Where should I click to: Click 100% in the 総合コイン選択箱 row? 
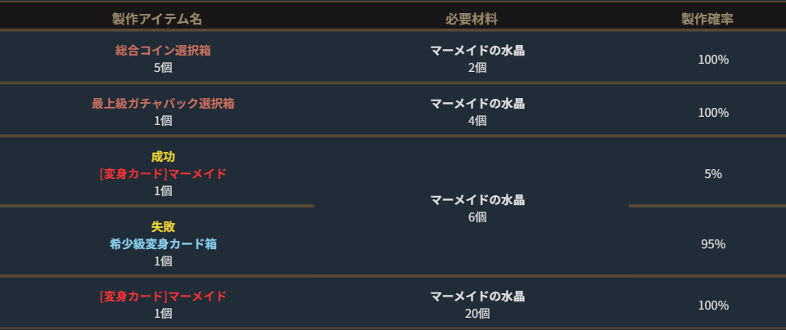point(713,60)
